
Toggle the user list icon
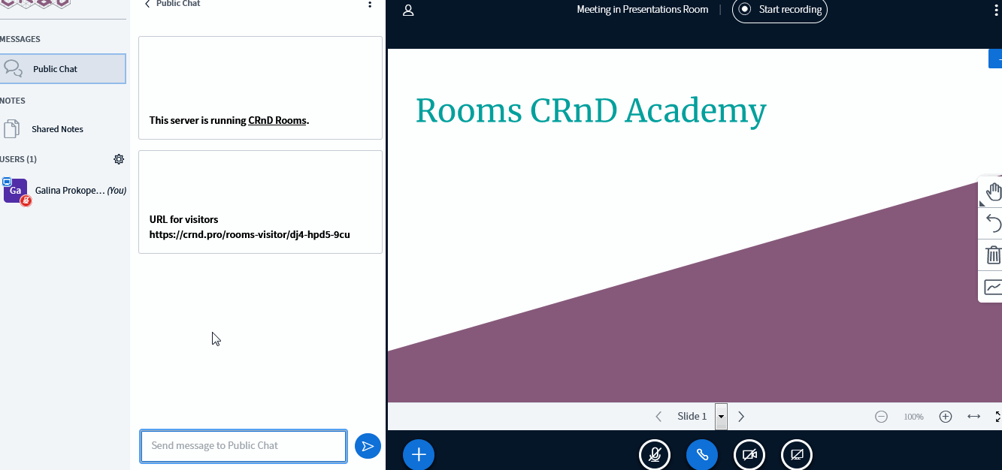pos(408,10)
